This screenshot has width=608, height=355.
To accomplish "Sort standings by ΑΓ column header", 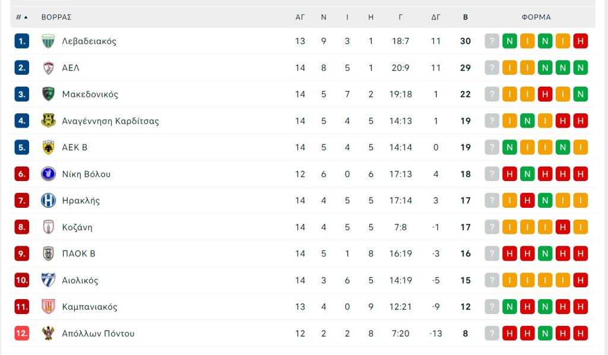I will click(300, 17).
